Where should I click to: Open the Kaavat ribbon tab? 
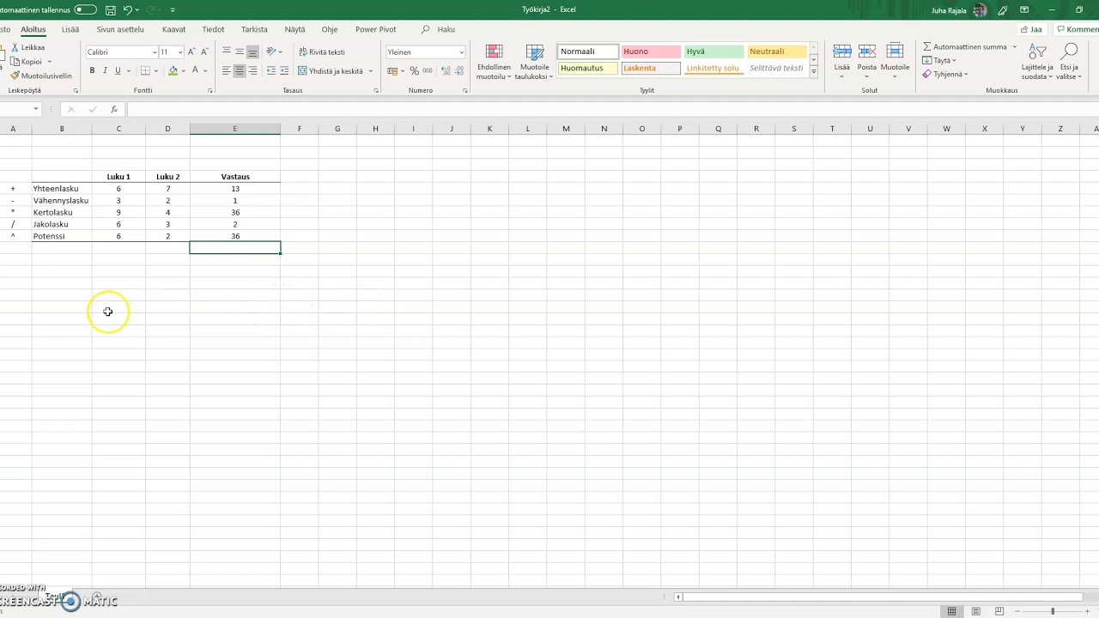(x=173, y=29)
